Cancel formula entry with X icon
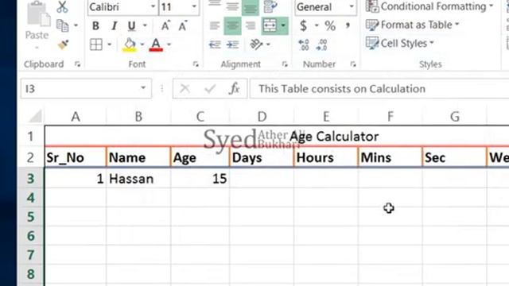The height and width of the screenshot is (286, 509). point(185,88)
